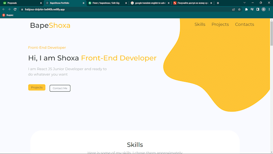Click the small "Front-End Developer" subtitle
The image size is (273, 154).
point(47,47)
